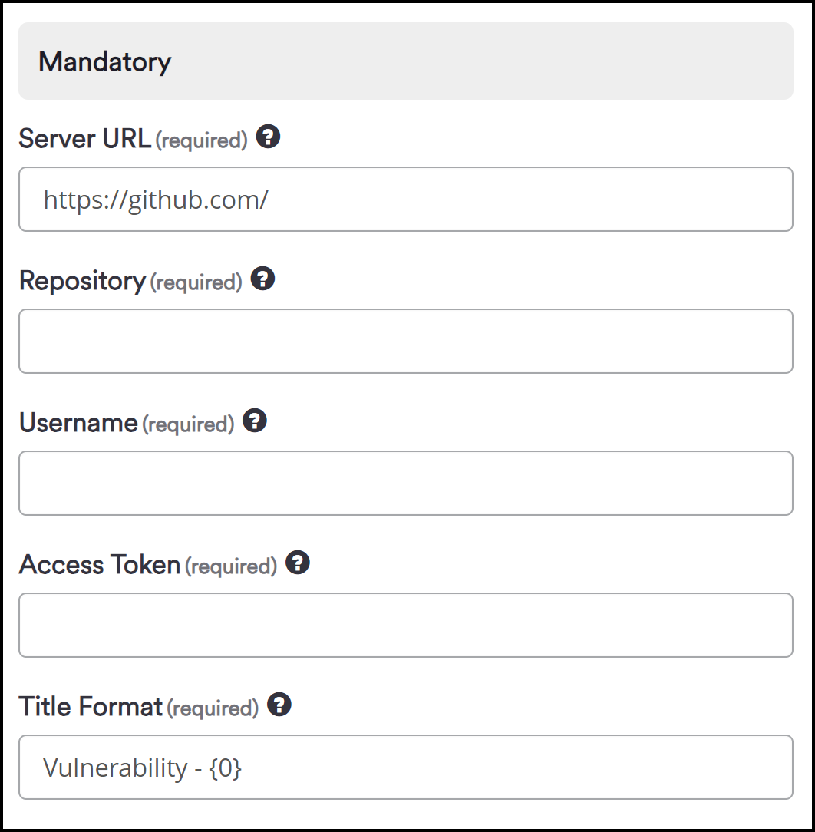Screen dimensions: 815x832
Task: Open the Access Token help icon
Action: pos(299,563)
